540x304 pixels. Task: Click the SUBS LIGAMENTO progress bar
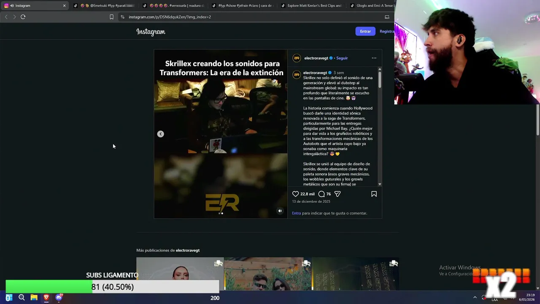(x=112, y=287)
